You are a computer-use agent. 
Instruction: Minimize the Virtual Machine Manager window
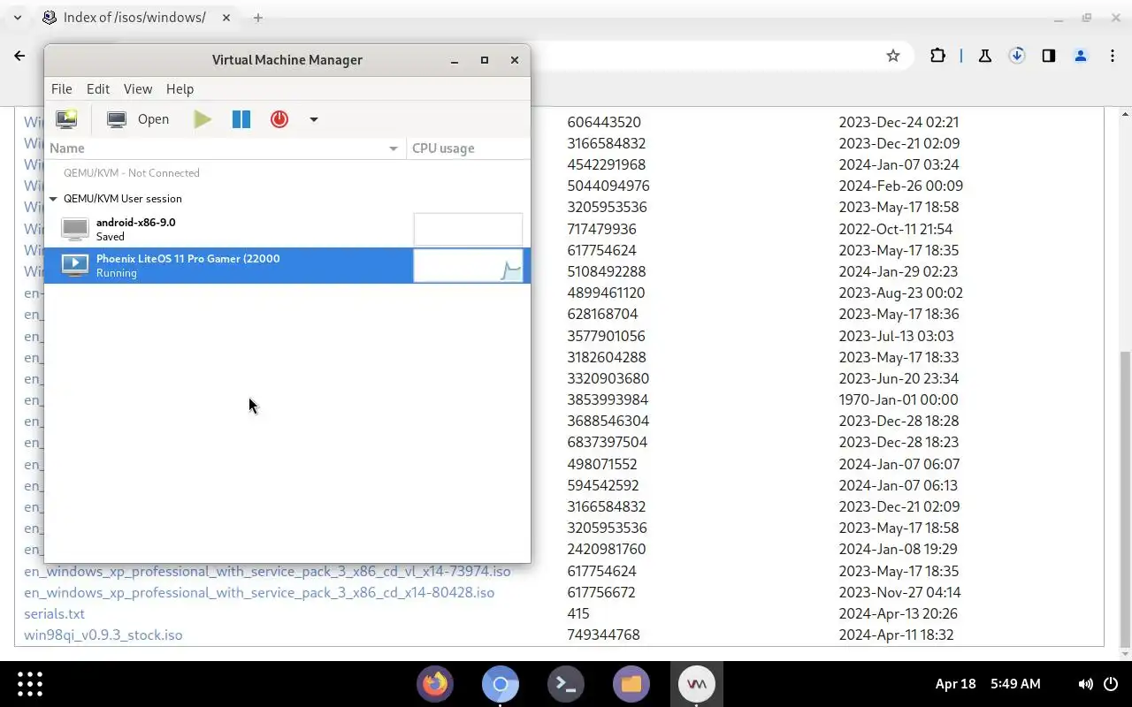[455, 60]
